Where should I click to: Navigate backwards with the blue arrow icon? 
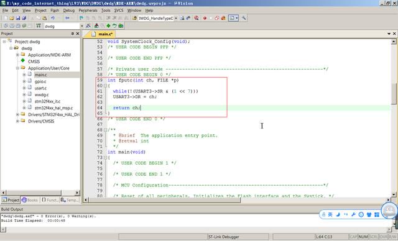(67, 18)
